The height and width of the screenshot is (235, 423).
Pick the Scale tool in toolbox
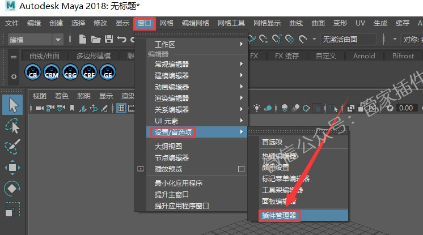pyautogui.click(x=12, y=209)
